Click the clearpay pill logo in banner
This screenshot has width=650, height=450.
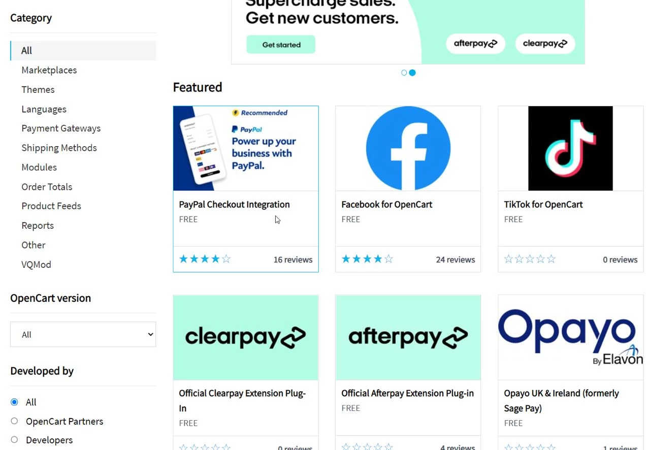[x=545, y=44]
